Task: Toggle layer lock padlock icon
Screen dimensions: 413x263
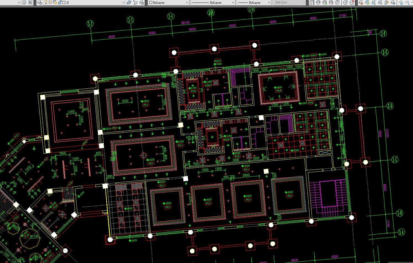Action: tap(59, 2)
